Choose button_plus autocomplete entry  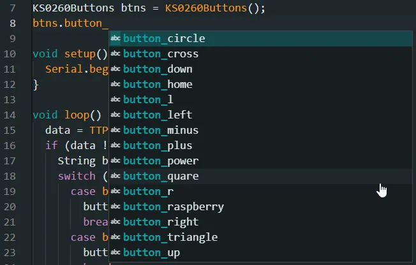click(x=158, y=145)
